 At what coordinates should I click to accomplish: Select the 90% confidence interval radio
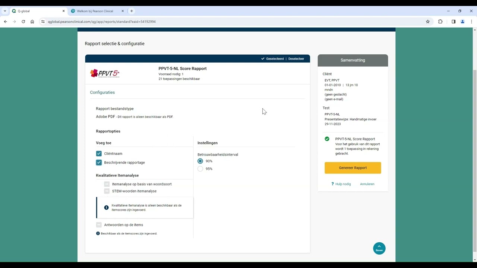200,161
